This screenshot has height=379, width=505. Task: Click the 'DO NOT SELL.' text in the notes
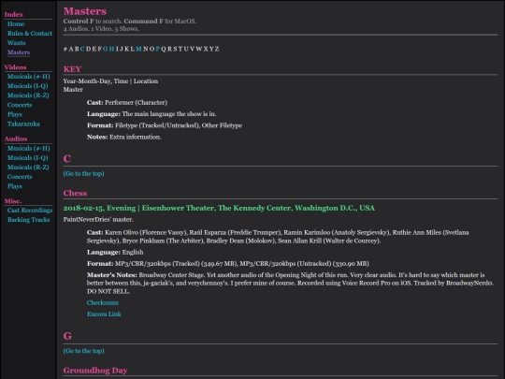[108, 291]
